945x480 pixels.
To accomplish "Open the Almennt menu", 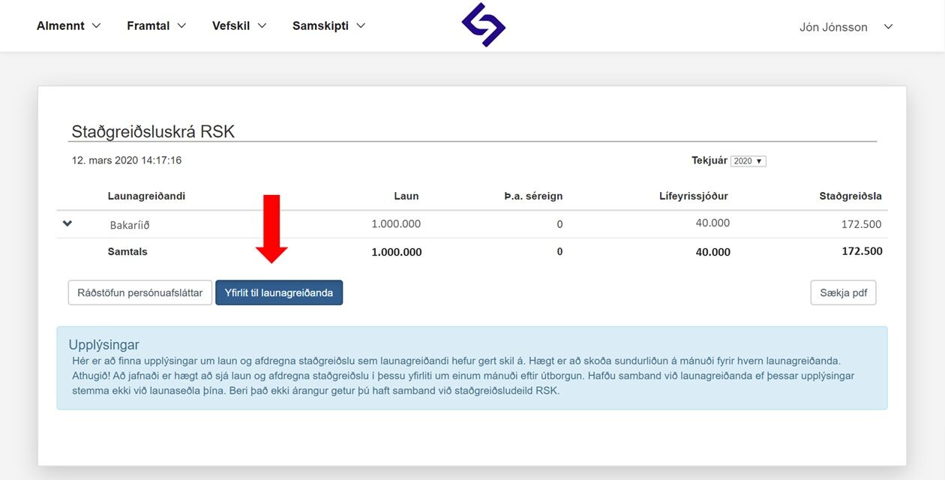I will tap(68, 25).
